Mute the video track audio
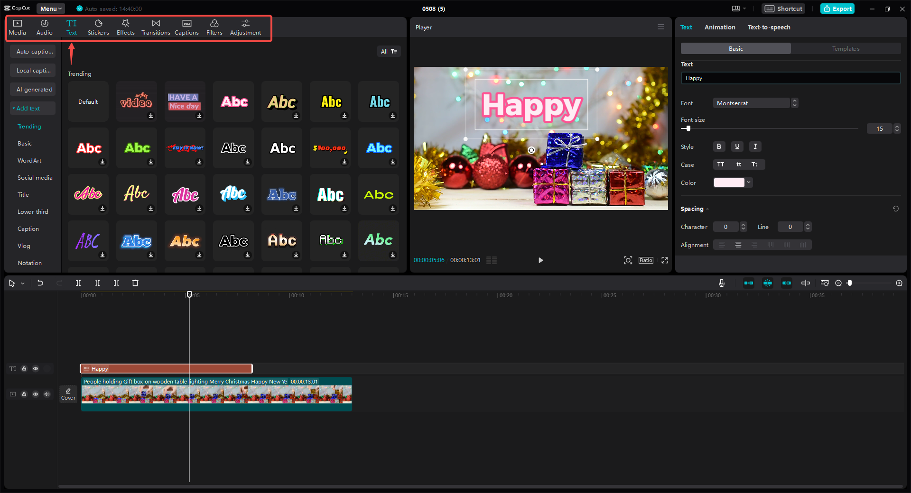 pos(46,394)
